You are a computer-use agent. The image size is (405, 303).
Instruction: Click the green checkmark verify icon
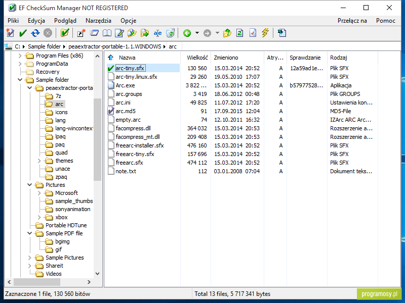[23, 33]
